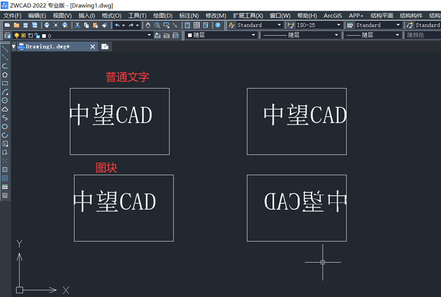Click the Save icon
Screen dimensions: 441x297
(25, 25)
